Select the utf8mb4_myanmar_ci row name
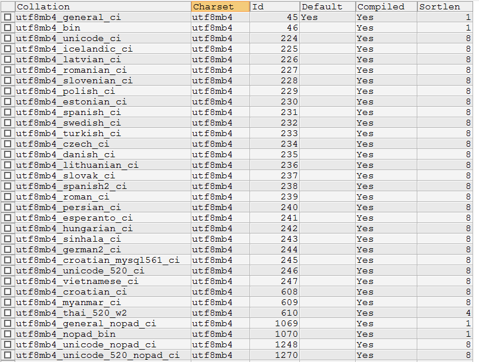Image resolution: width=479 pixels, height=362 pixels. coord(68,303)
